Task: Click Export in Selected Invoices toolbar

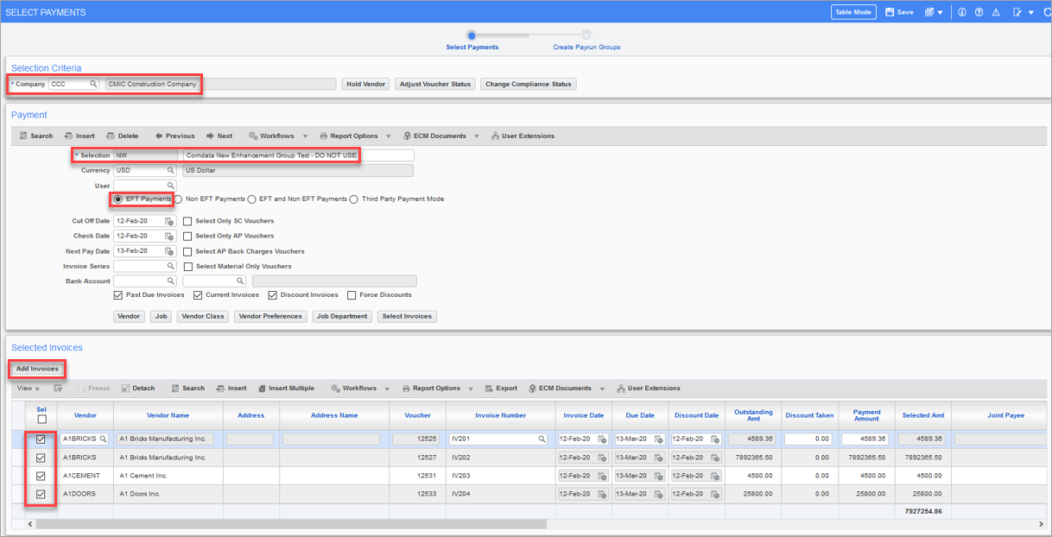Action: (x=501, y=389)
